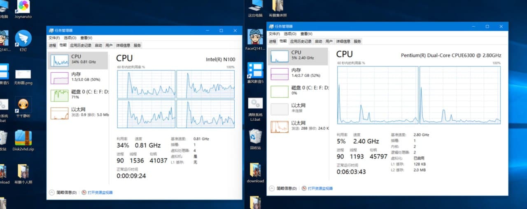
Task: Switch to 详细信息 tab in Pentium E6300 window
Action: click(343, 41)
